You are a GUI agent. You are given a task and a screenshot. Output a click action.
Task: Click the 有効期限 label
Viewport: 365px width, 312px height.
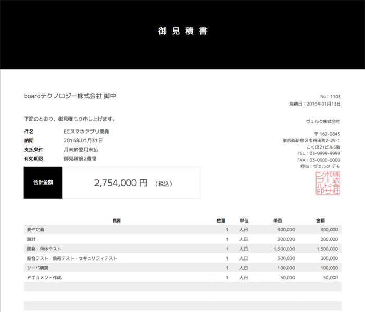(33, 159)
